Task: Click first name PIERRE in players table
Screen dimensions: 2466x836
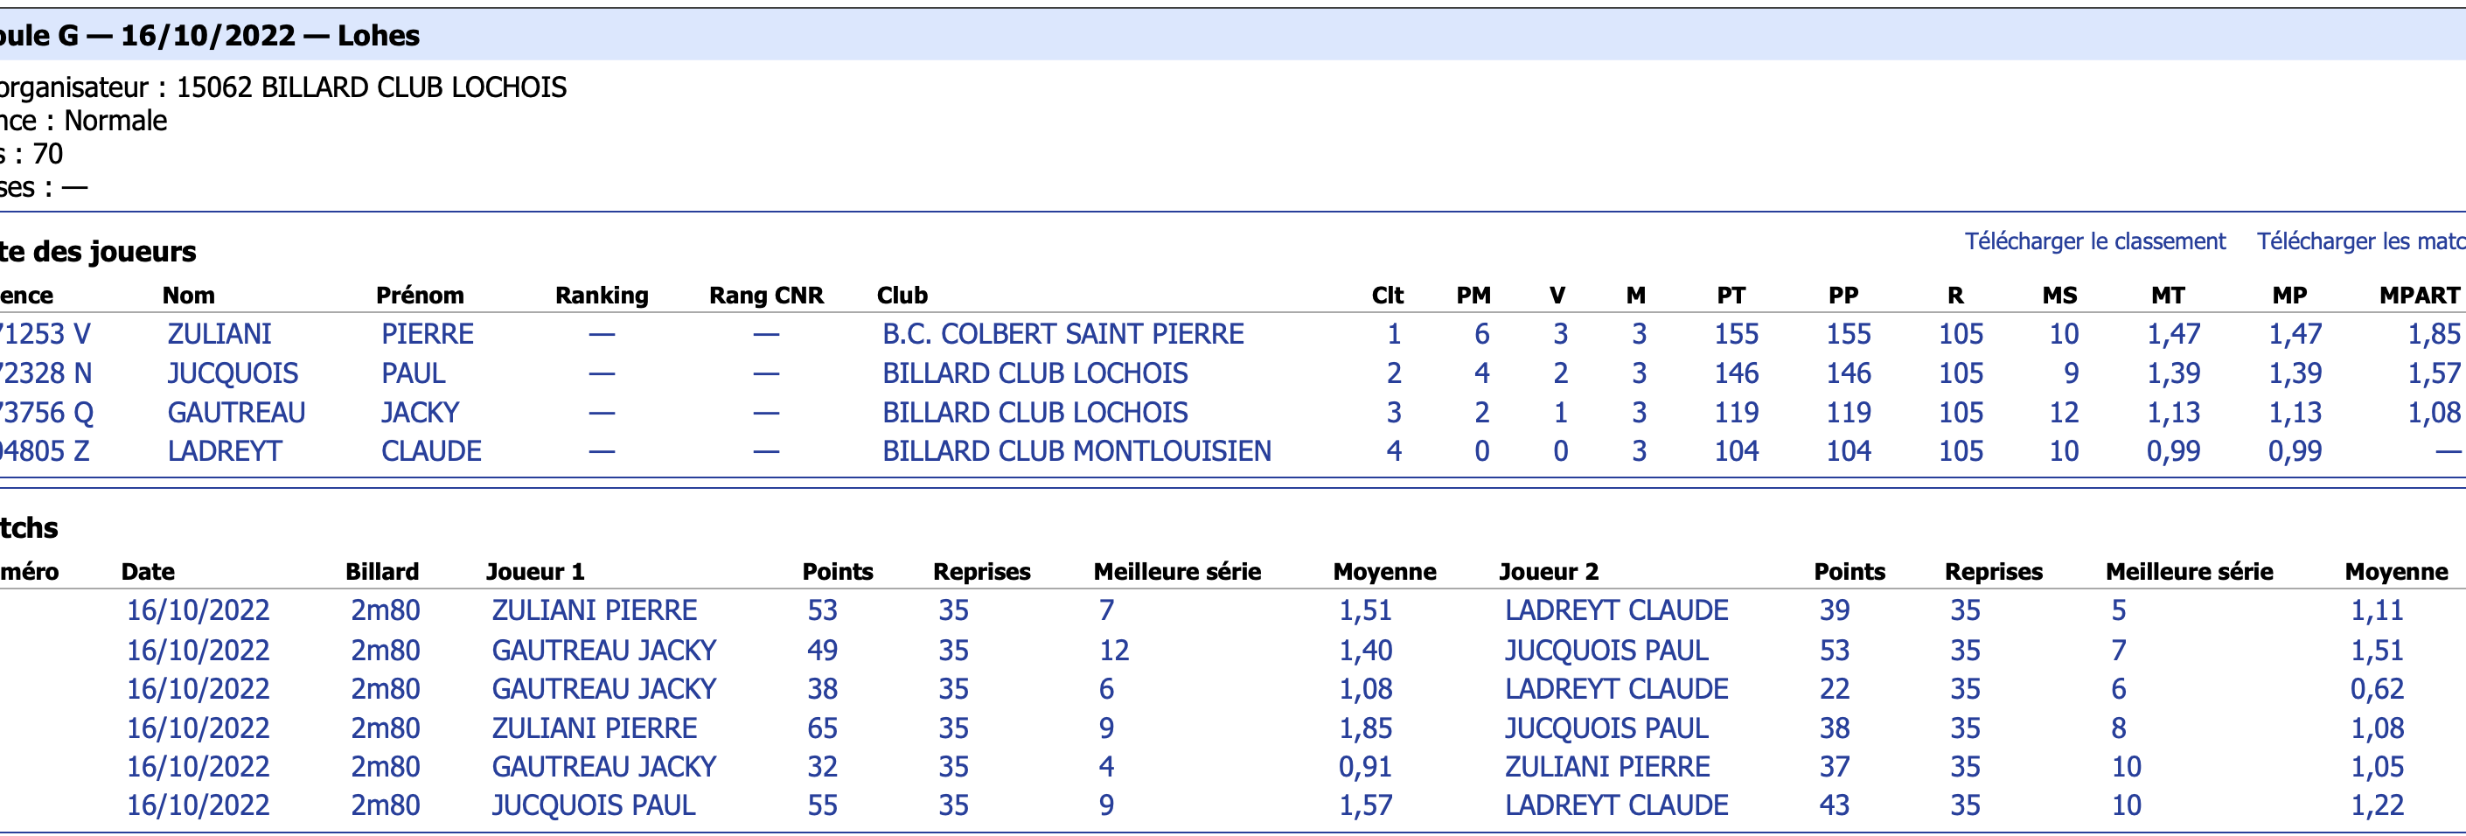Action: pos(427,333)
